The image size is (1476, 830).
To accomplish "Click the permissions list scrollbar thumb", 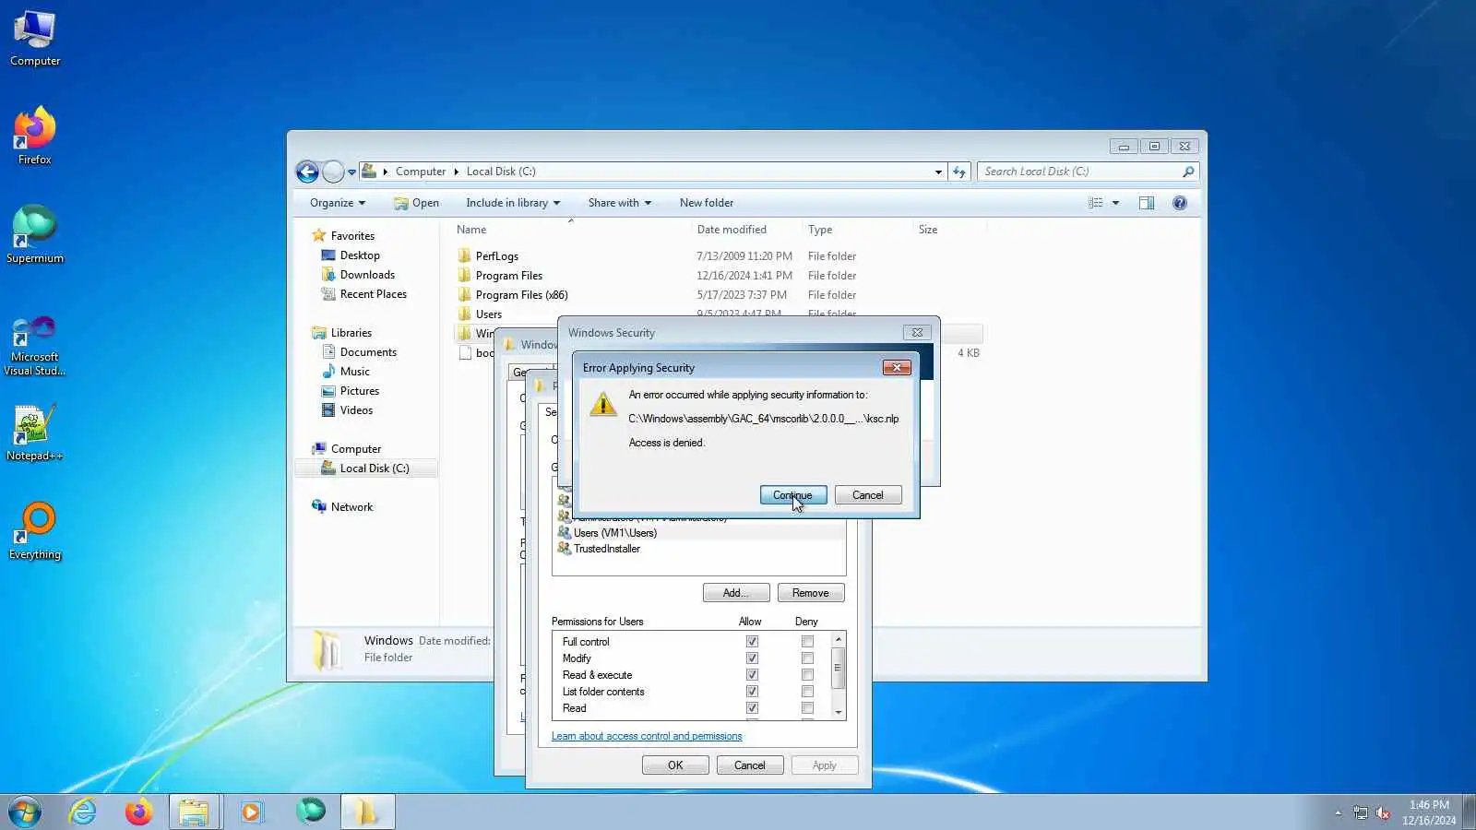I will pos(838,669).
